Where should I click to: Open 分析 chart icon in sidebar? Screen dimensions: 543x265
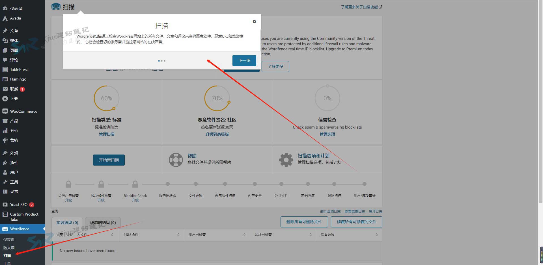[5, 131]
